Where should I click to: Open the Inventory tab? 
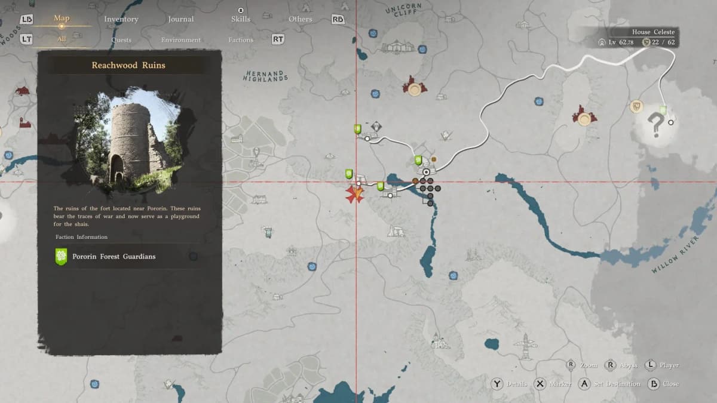121,19
